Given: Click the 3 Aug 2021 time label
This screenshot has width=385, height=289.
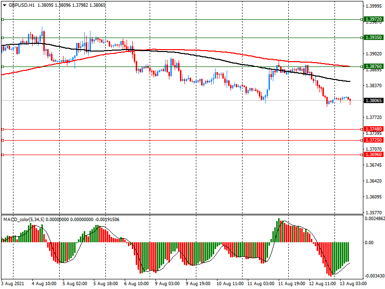Looking at the screenshot, I should coord(13,284).
